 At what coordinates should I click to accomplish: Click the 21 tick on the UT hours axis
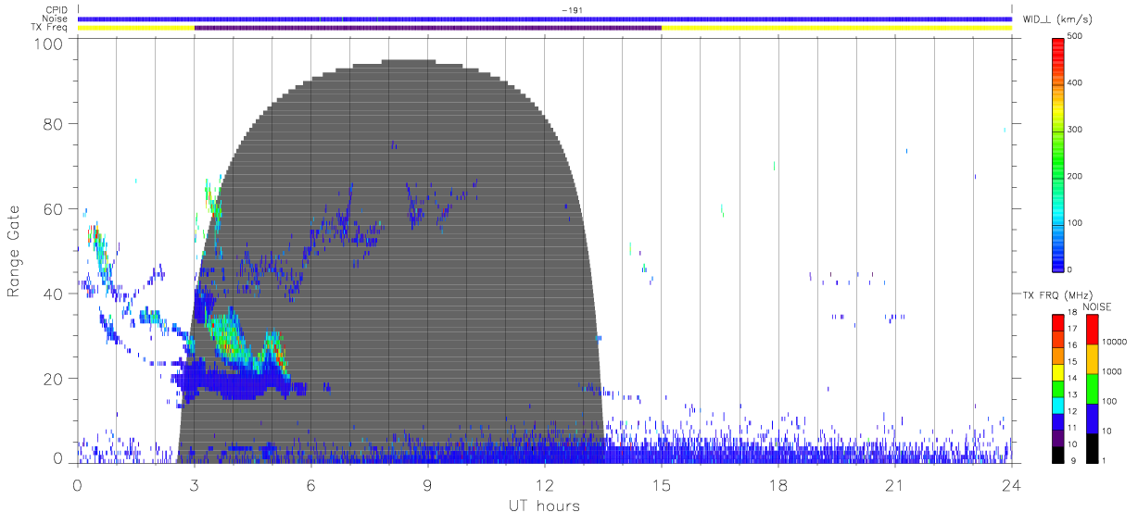(895, 484)
